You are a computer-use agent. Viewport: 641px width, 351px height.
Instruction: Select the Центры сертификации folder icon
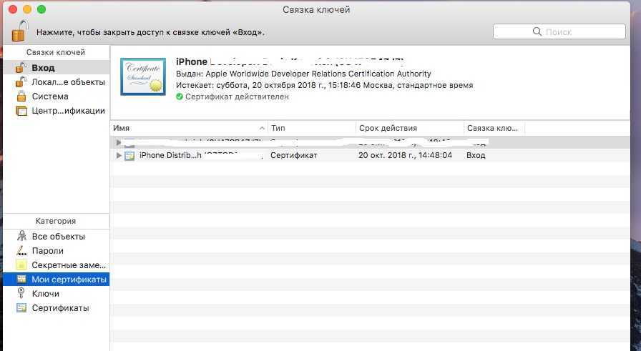tap(21, 111)
